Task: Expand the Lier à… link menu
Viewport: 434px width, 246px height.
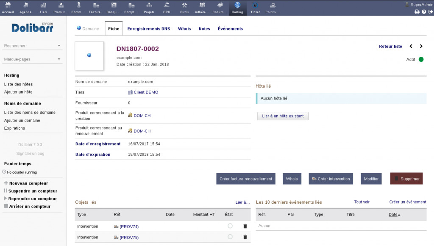Action: [242, 202]
